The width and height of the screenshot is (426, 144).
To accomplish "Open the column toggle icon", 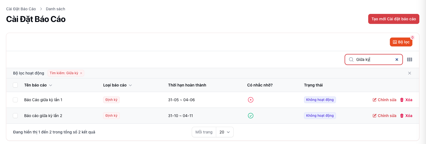I will 410,59.
